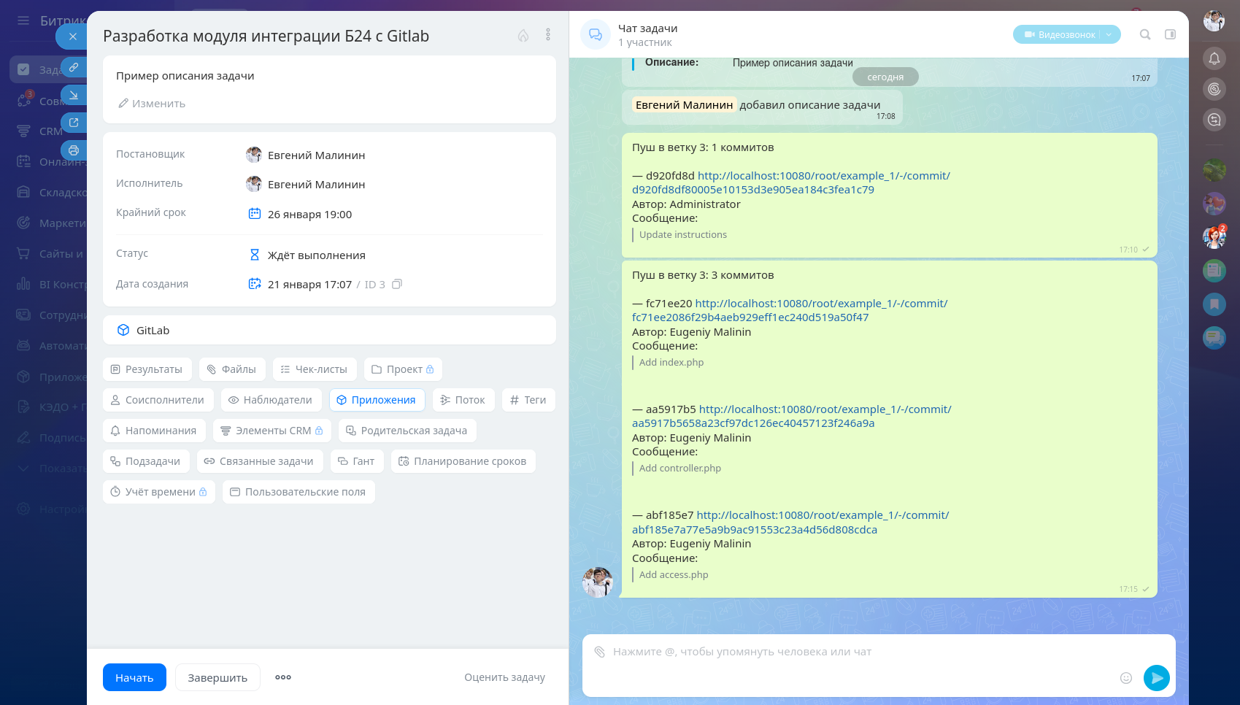Open Пользовательские поля
Viewport: 1240px width, 705px height.
(x=299, y=492)
